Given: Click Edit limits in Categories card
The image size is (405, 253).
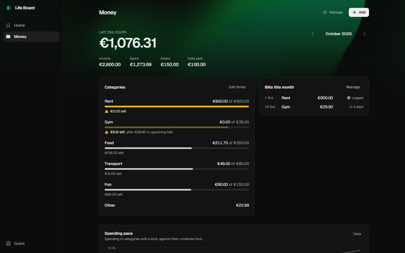Looking at the screenshot, I should 237,87.
